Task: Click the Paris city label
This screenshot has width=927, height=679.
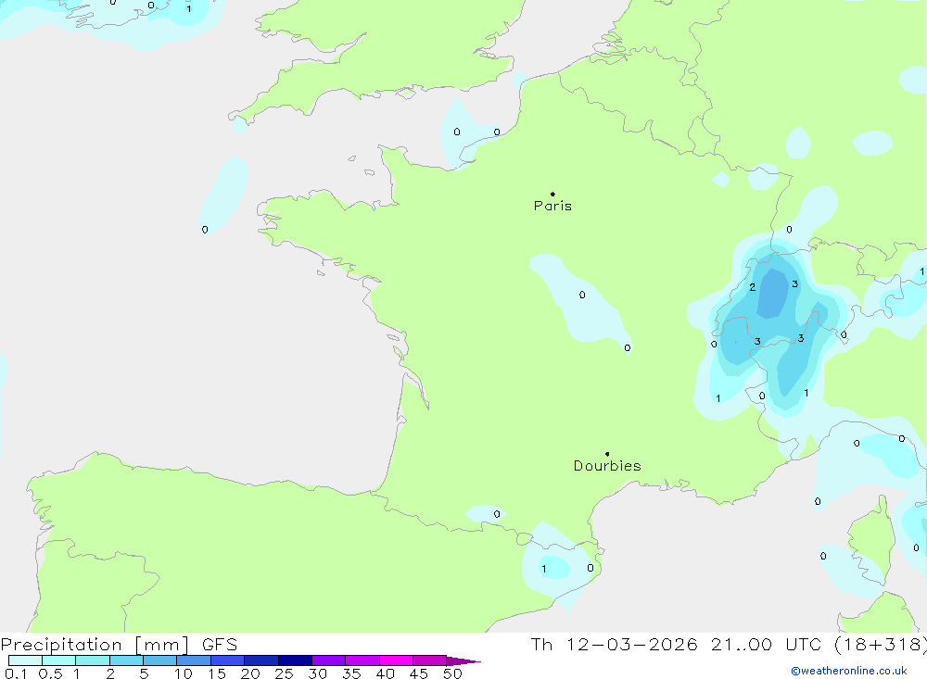Action: click(552, 206)
